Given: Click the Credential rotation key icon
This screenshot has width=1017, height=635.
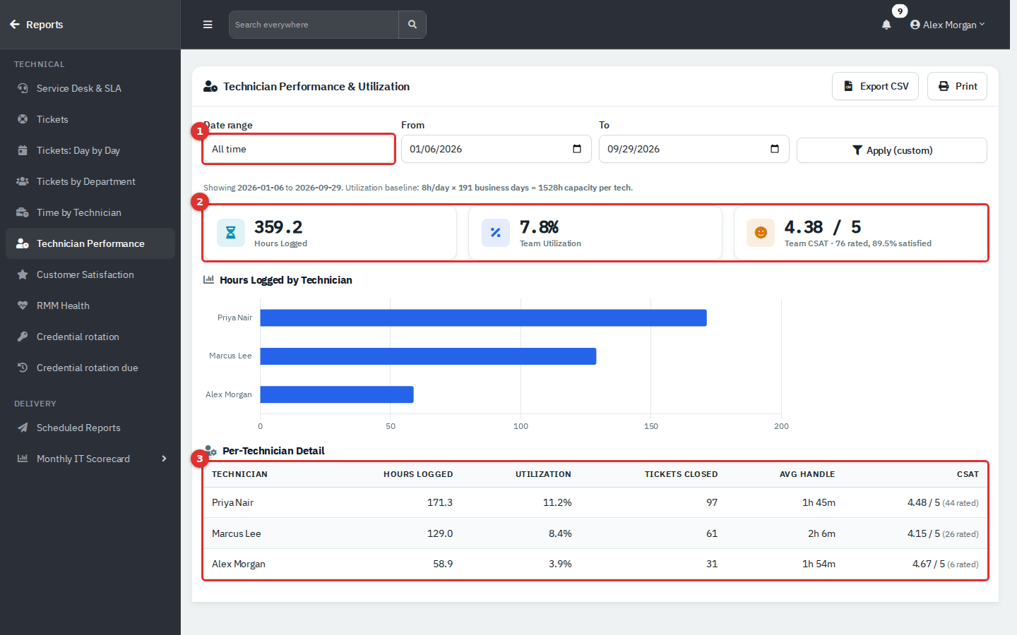Looking at the screenshot, I should coord(23,337).
